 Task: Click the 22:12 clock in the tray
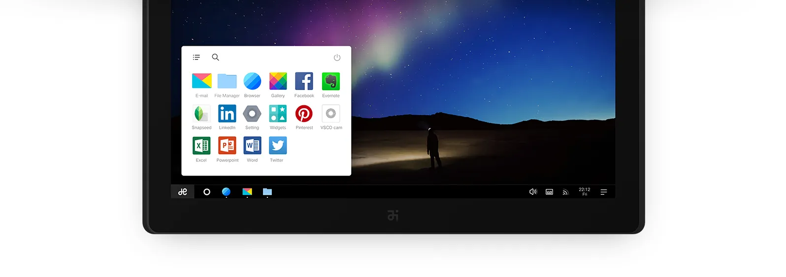click(585, 192)
